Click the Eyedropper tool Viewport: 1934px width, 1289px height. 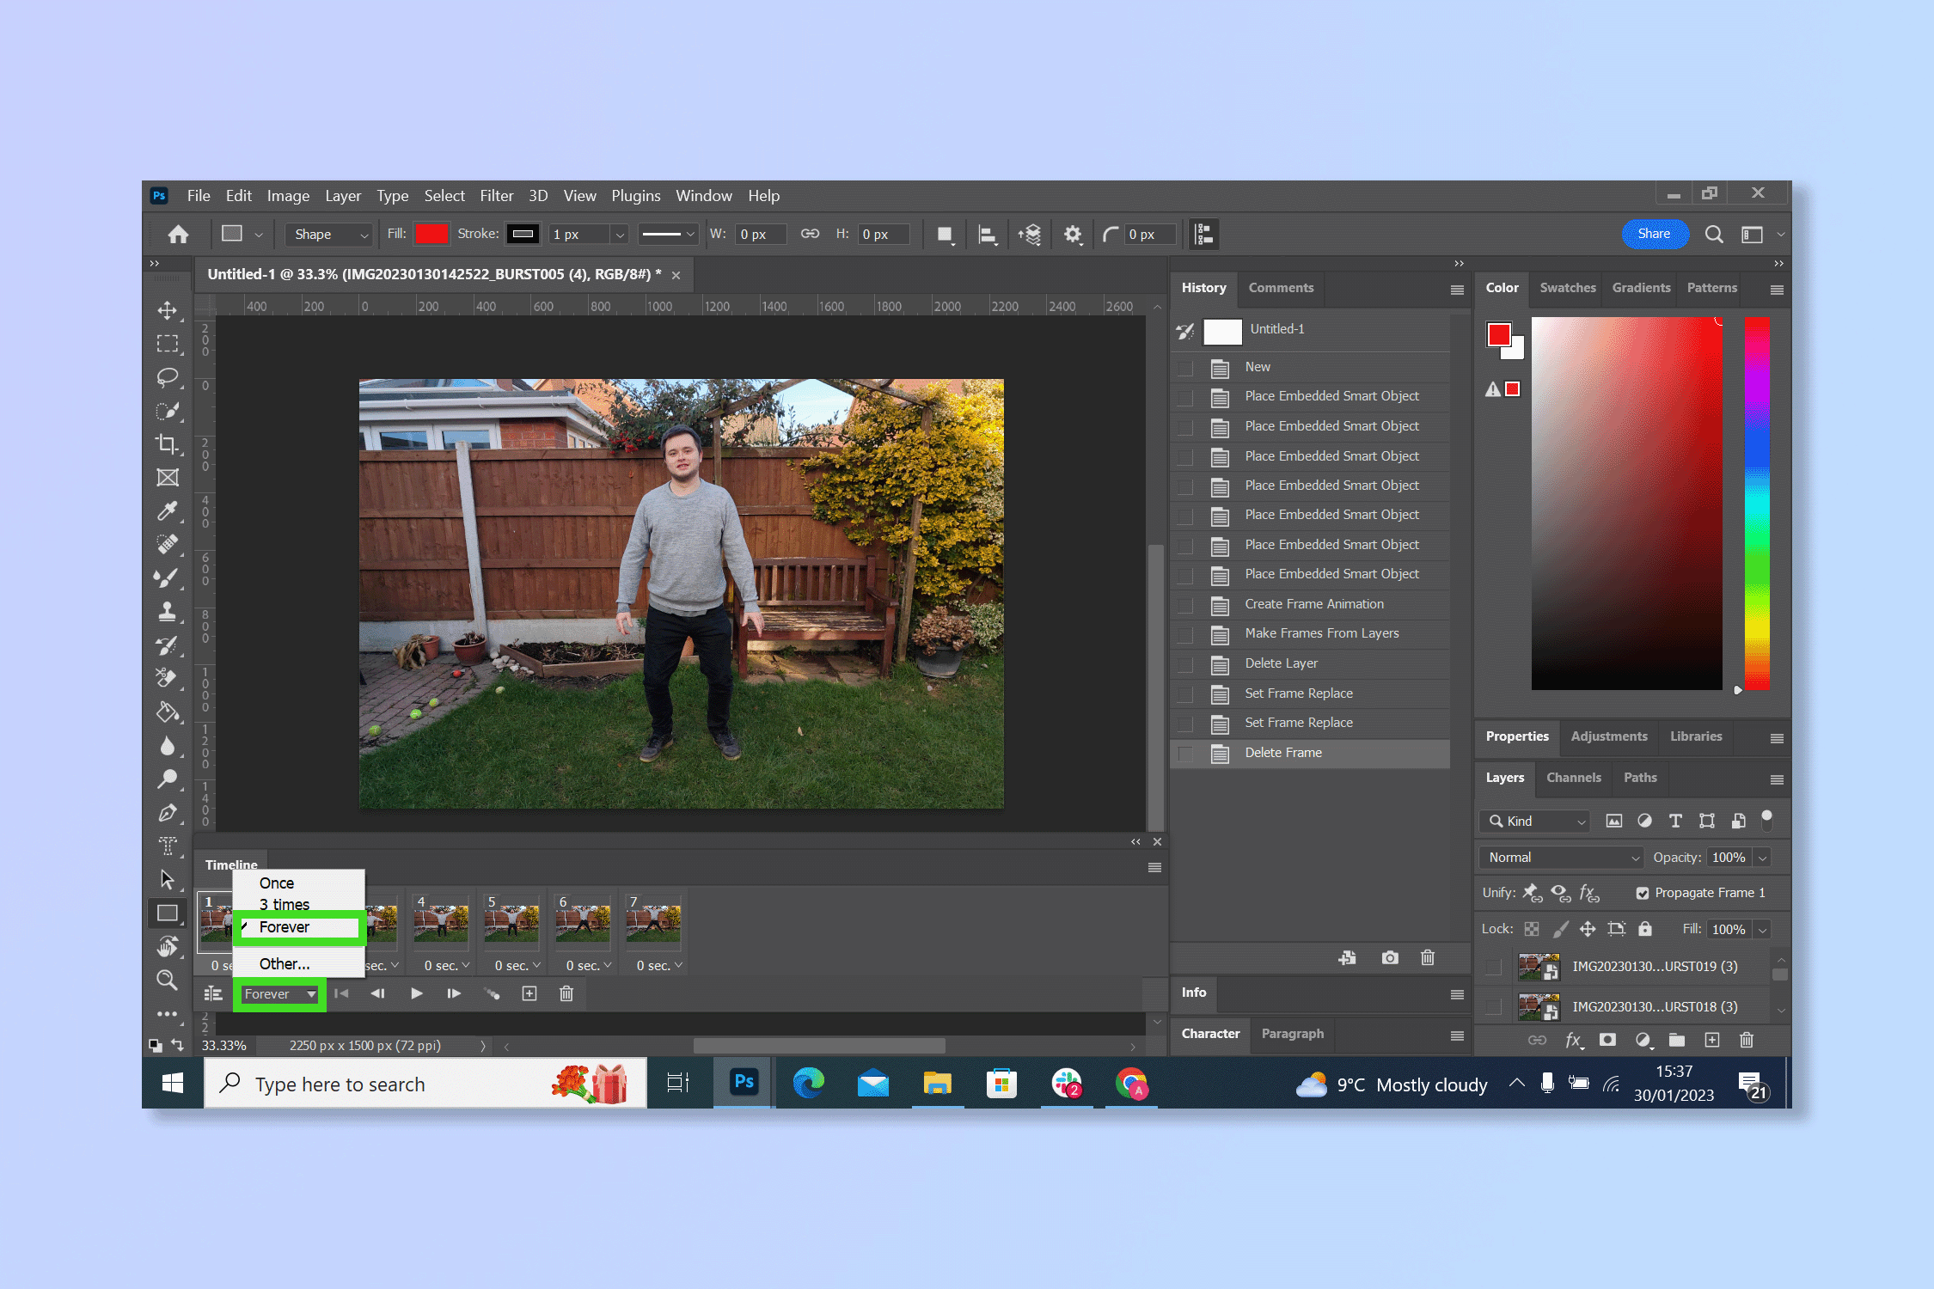click(168, 506)
